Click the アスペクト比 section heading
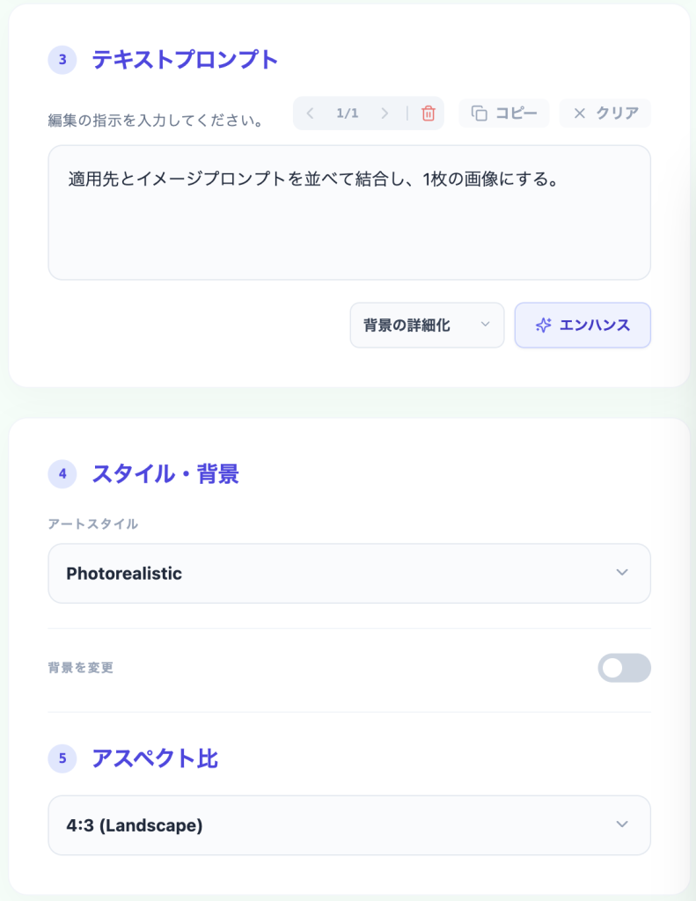This screenshot has width=696, height=901. 155,758
